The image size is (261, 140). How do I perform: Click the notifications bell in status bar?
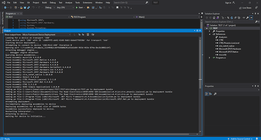click(x=257, y=138)
